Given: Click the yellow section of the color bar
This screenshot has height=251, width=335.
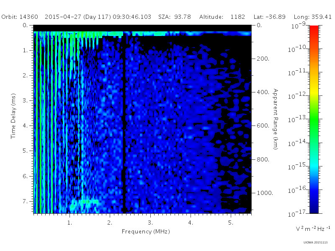Looking at the screenshot, I should click(314, 92).
